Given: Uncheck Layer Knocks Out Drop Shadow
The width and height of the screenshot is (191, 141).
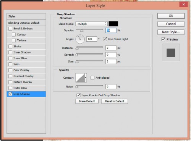Looking at the screenshot, I should 78,95.
